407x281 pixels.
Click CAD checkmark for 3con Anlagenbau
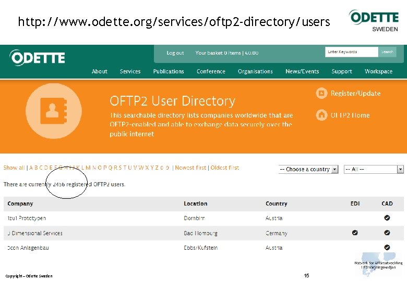[387, 247]
